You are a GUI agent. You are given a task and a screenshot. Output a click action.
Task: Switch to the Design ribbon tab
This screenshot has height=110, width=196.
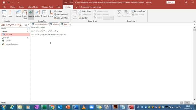click(x=68, y=7)
